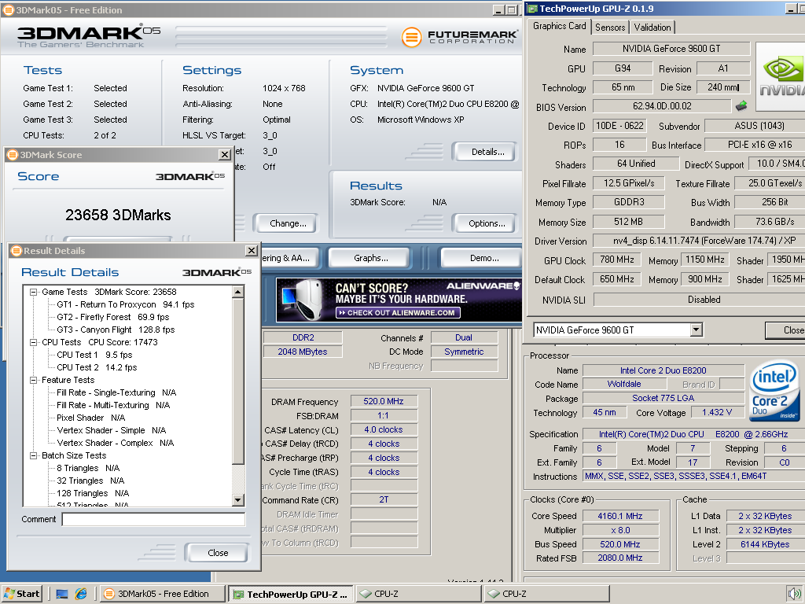Select 32 Triangles tree row
Image resolution: width=805 pixels, height=604 pixels.
click(x=90, y=481)
